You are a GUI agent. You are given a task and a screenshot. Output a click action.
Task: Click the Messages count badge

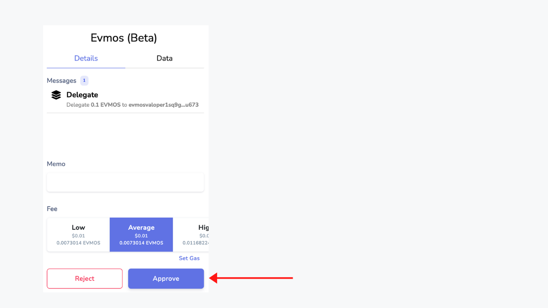(x=84, y=81)
